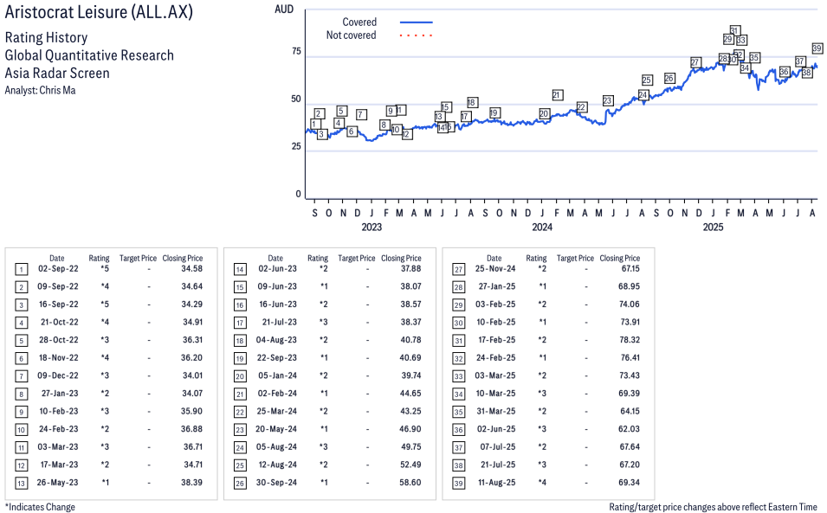
Task: Click the closing price '69.34'
Action: coord(630,483)
